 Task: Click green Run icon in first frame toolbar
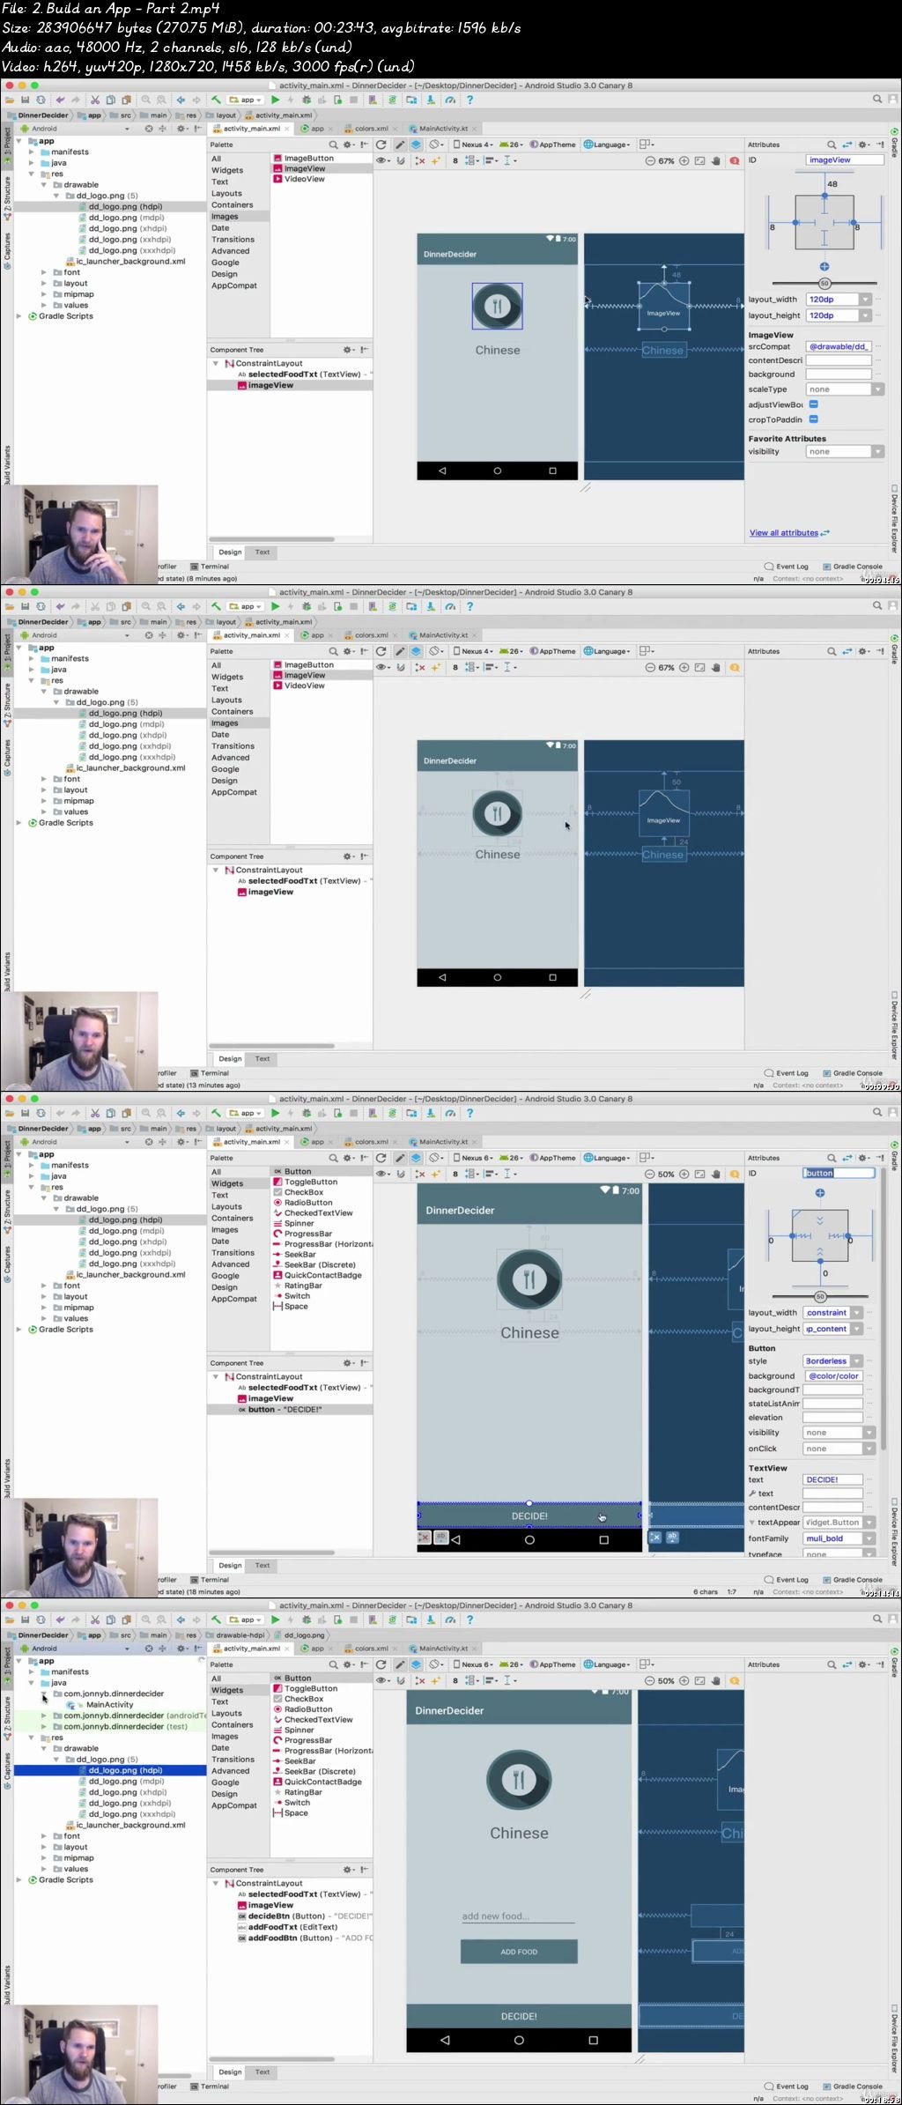tap(276, 100)
